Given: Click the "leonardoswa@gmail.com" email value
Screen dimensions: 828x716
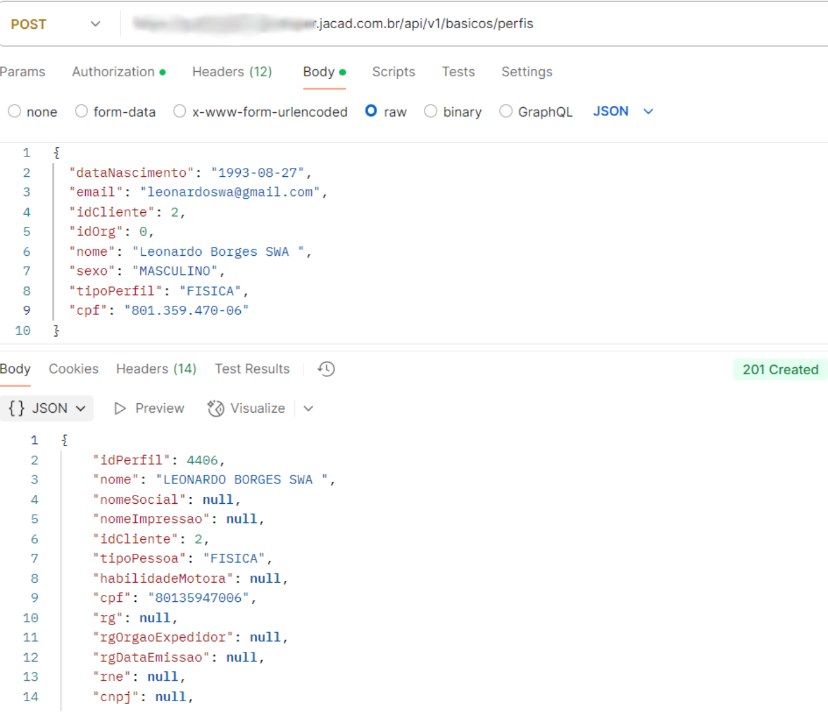Looking at the screenshot, I should pyautogui.click(x=230, y=192).
